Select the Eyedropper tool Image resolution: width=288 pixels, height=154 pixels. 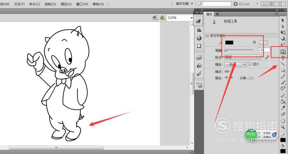pos(283,108)
